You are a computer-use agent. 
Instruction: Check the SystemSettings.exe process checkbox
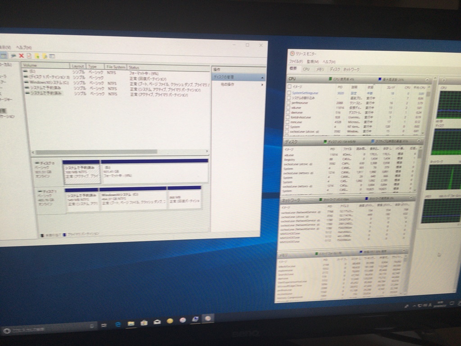tap(289, 93)
